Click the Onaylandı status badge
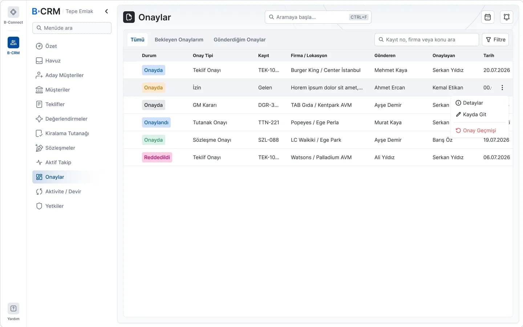 (x=156, y=122)
